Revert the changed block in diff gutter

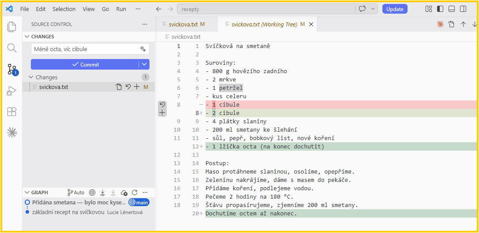pos(162,105)
